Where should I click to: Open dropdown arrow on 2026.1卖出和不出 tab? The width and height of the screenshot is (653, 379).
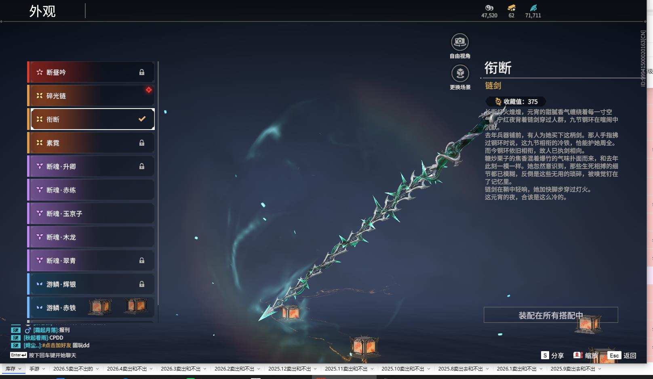tap(541, 369)
